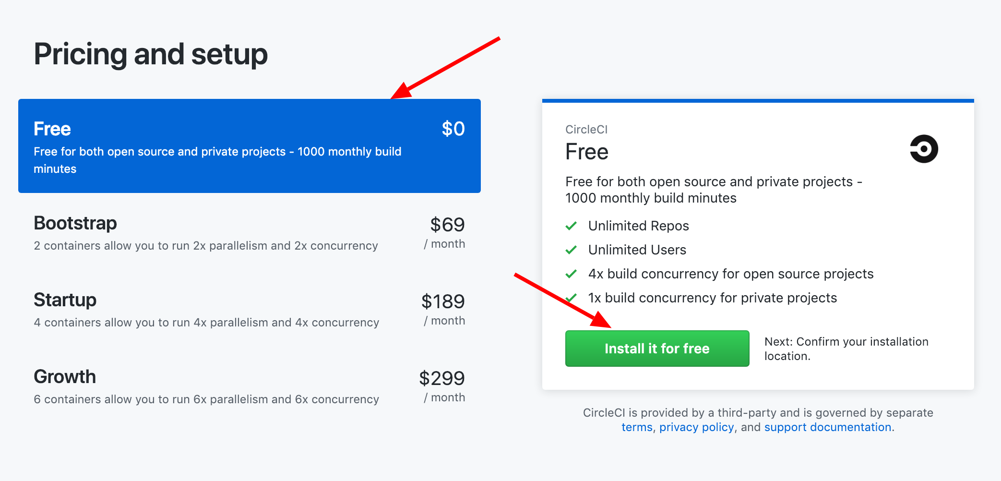Click Install it for free button
This screenshot has height=481, width=1001.
click(657, 349)
